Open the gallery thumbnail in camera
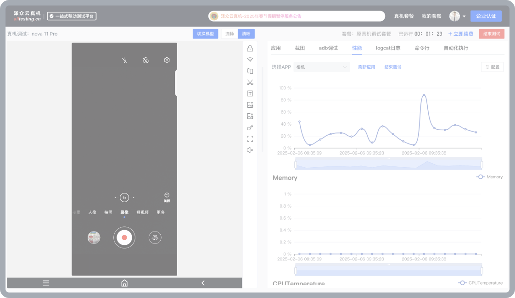The width and height of the screenshot is (515, 298). click(94, 237)
